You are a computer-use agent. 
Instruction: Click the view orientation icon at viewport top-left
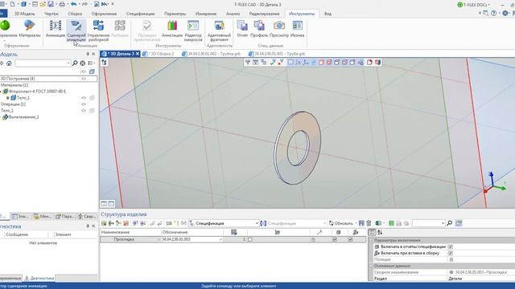(x=104, y=63)
